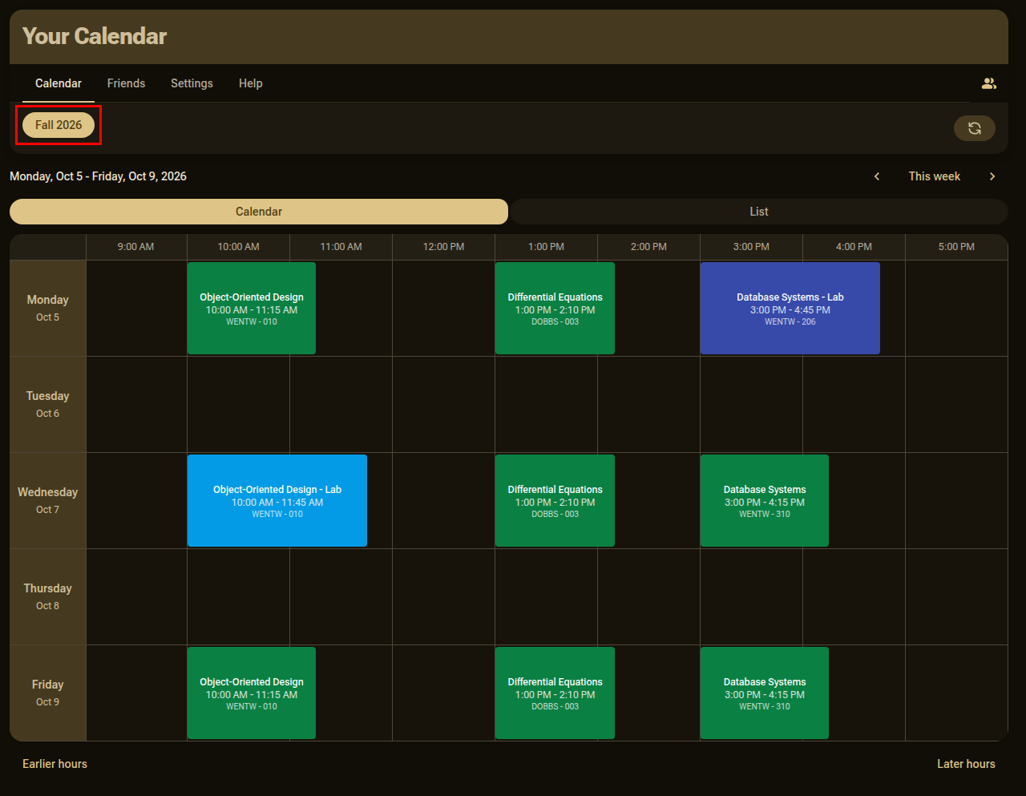Open Wednesday Database Systems class
1026x796 pixels.
[765, 500]
